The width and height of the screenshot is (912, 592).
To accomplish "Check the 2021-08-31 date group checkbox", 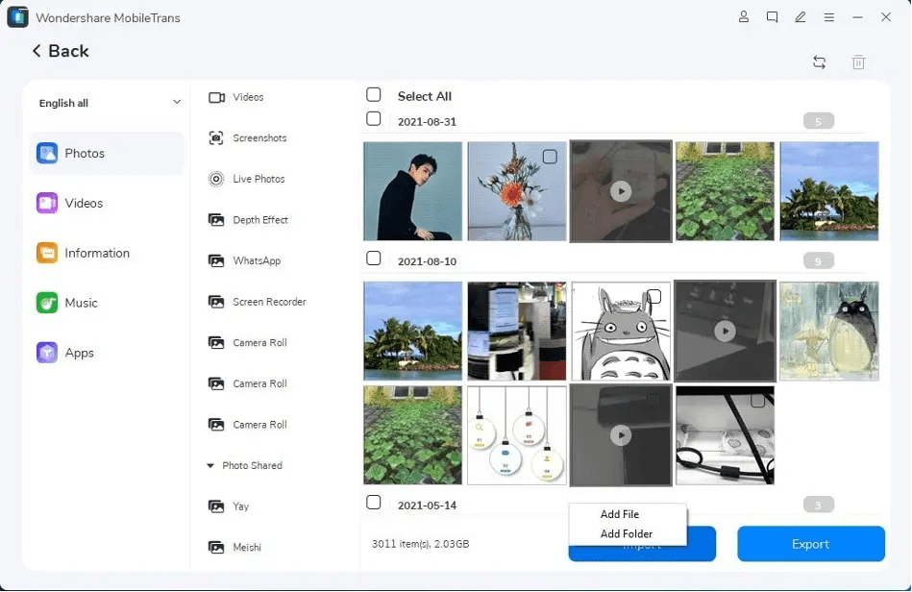I will click(x=374, y=121).
